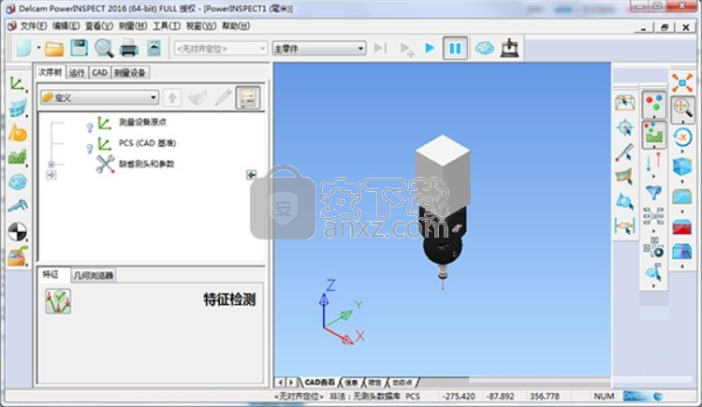This screenshot has height=407, width=702.
Task: Toggle the colored dots display button
Action: (x=654, y=103)
